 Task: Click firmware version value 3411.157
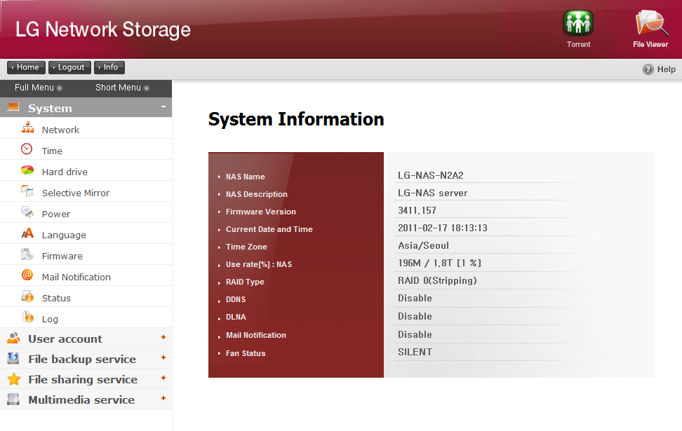click(x=417, y=211)
